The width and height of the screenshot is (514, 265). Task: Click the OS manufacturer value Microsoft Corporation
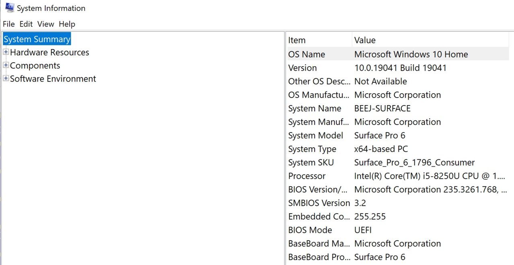point(397,95)
